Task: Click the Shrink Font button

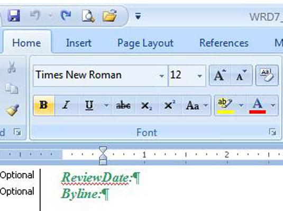Action: [242, 75]
